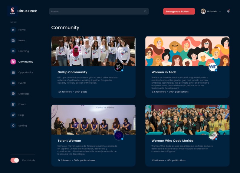Screen dimensions: 240x173
Task: Open the Talent Woman panel photo
Action: tap(94, 120)
